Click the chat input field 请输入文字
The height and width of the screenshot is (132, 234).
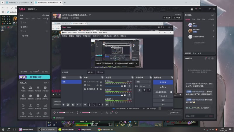195,116
